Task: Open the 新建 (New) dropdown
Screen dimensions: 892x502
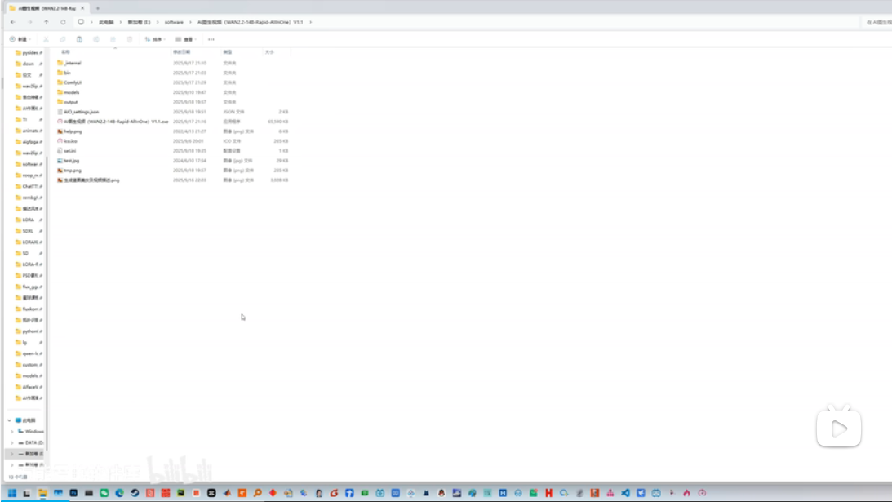Action: (20, 39)
